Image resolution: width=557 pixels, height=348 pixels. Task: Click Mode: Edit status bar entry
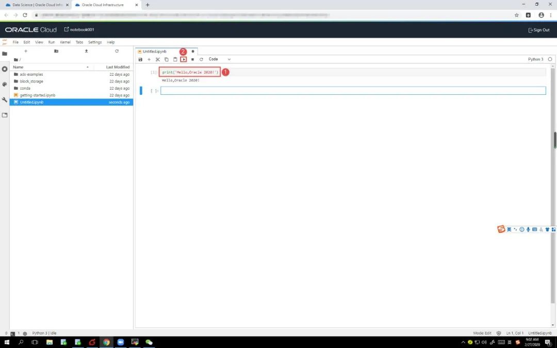(482, 333)
